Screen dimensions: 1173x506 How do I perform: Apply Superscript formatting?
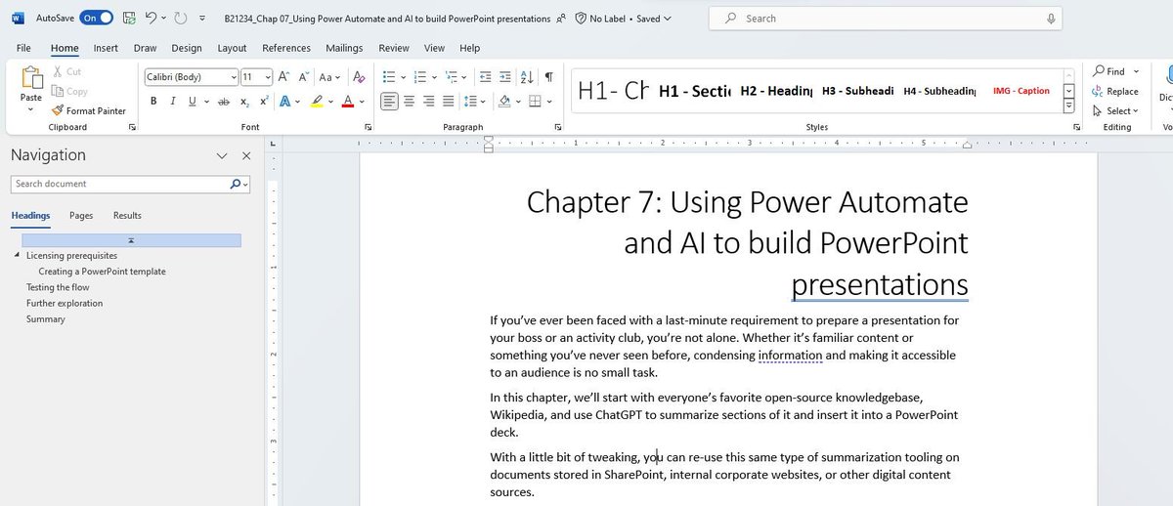click(x=263, y=102)
